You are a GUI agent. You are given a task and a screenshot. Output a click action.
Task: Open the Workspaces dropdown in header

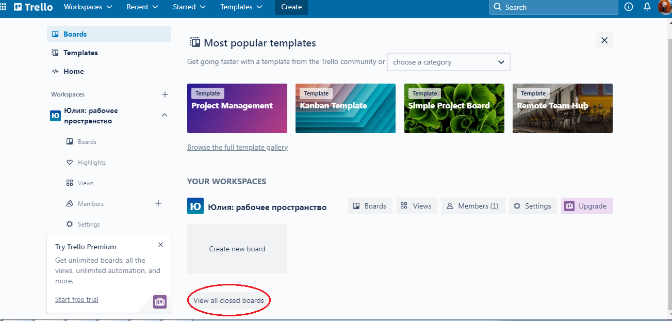pyautogui.click(x=88, y=7)
